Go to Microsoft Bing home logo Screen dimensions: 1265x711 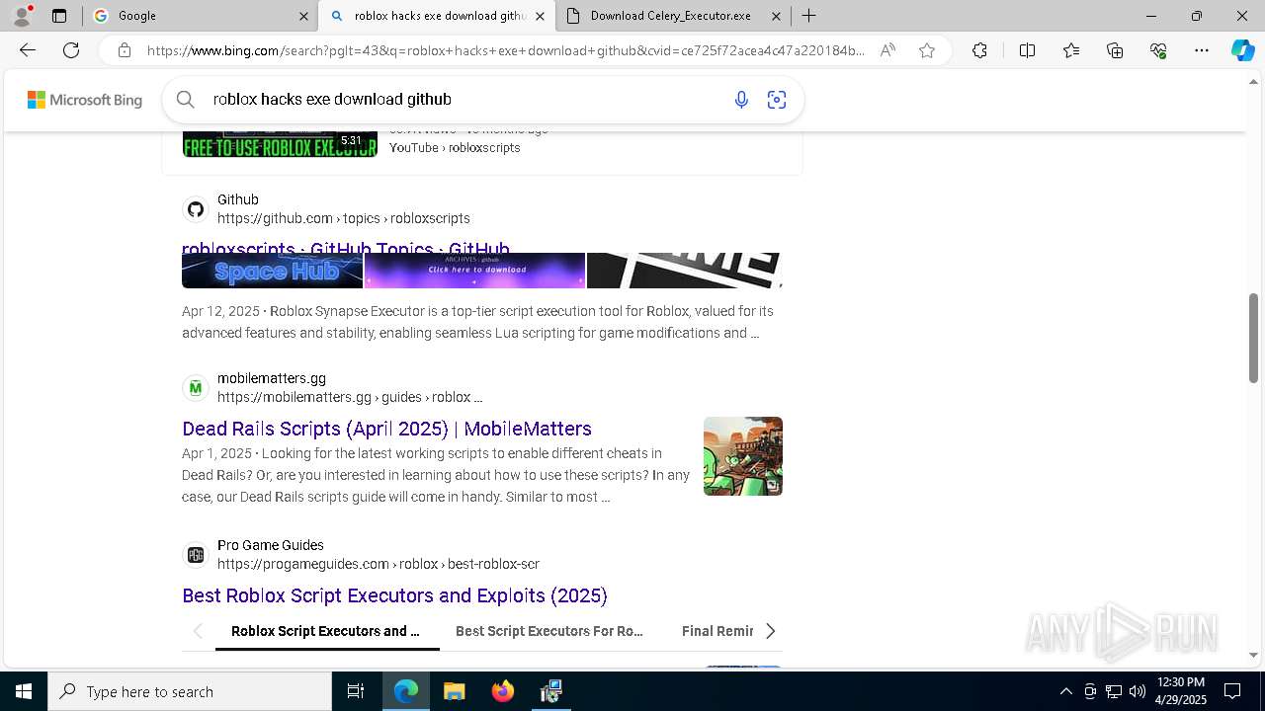(85, 100)
